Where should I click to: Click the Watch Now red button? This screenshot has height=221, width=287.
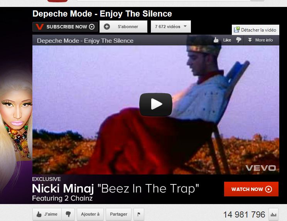point(251,189)
